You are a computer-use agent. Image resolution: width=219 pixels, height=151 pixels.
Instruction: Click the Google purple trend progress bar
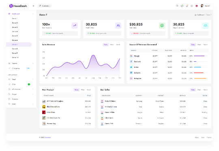[199, 56]
